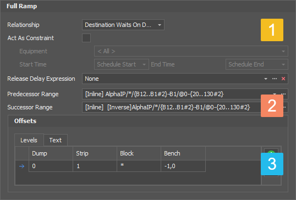Click the blue number 3 callout badge
Viewport: 296px width, 200px height.
coord(272,164)
